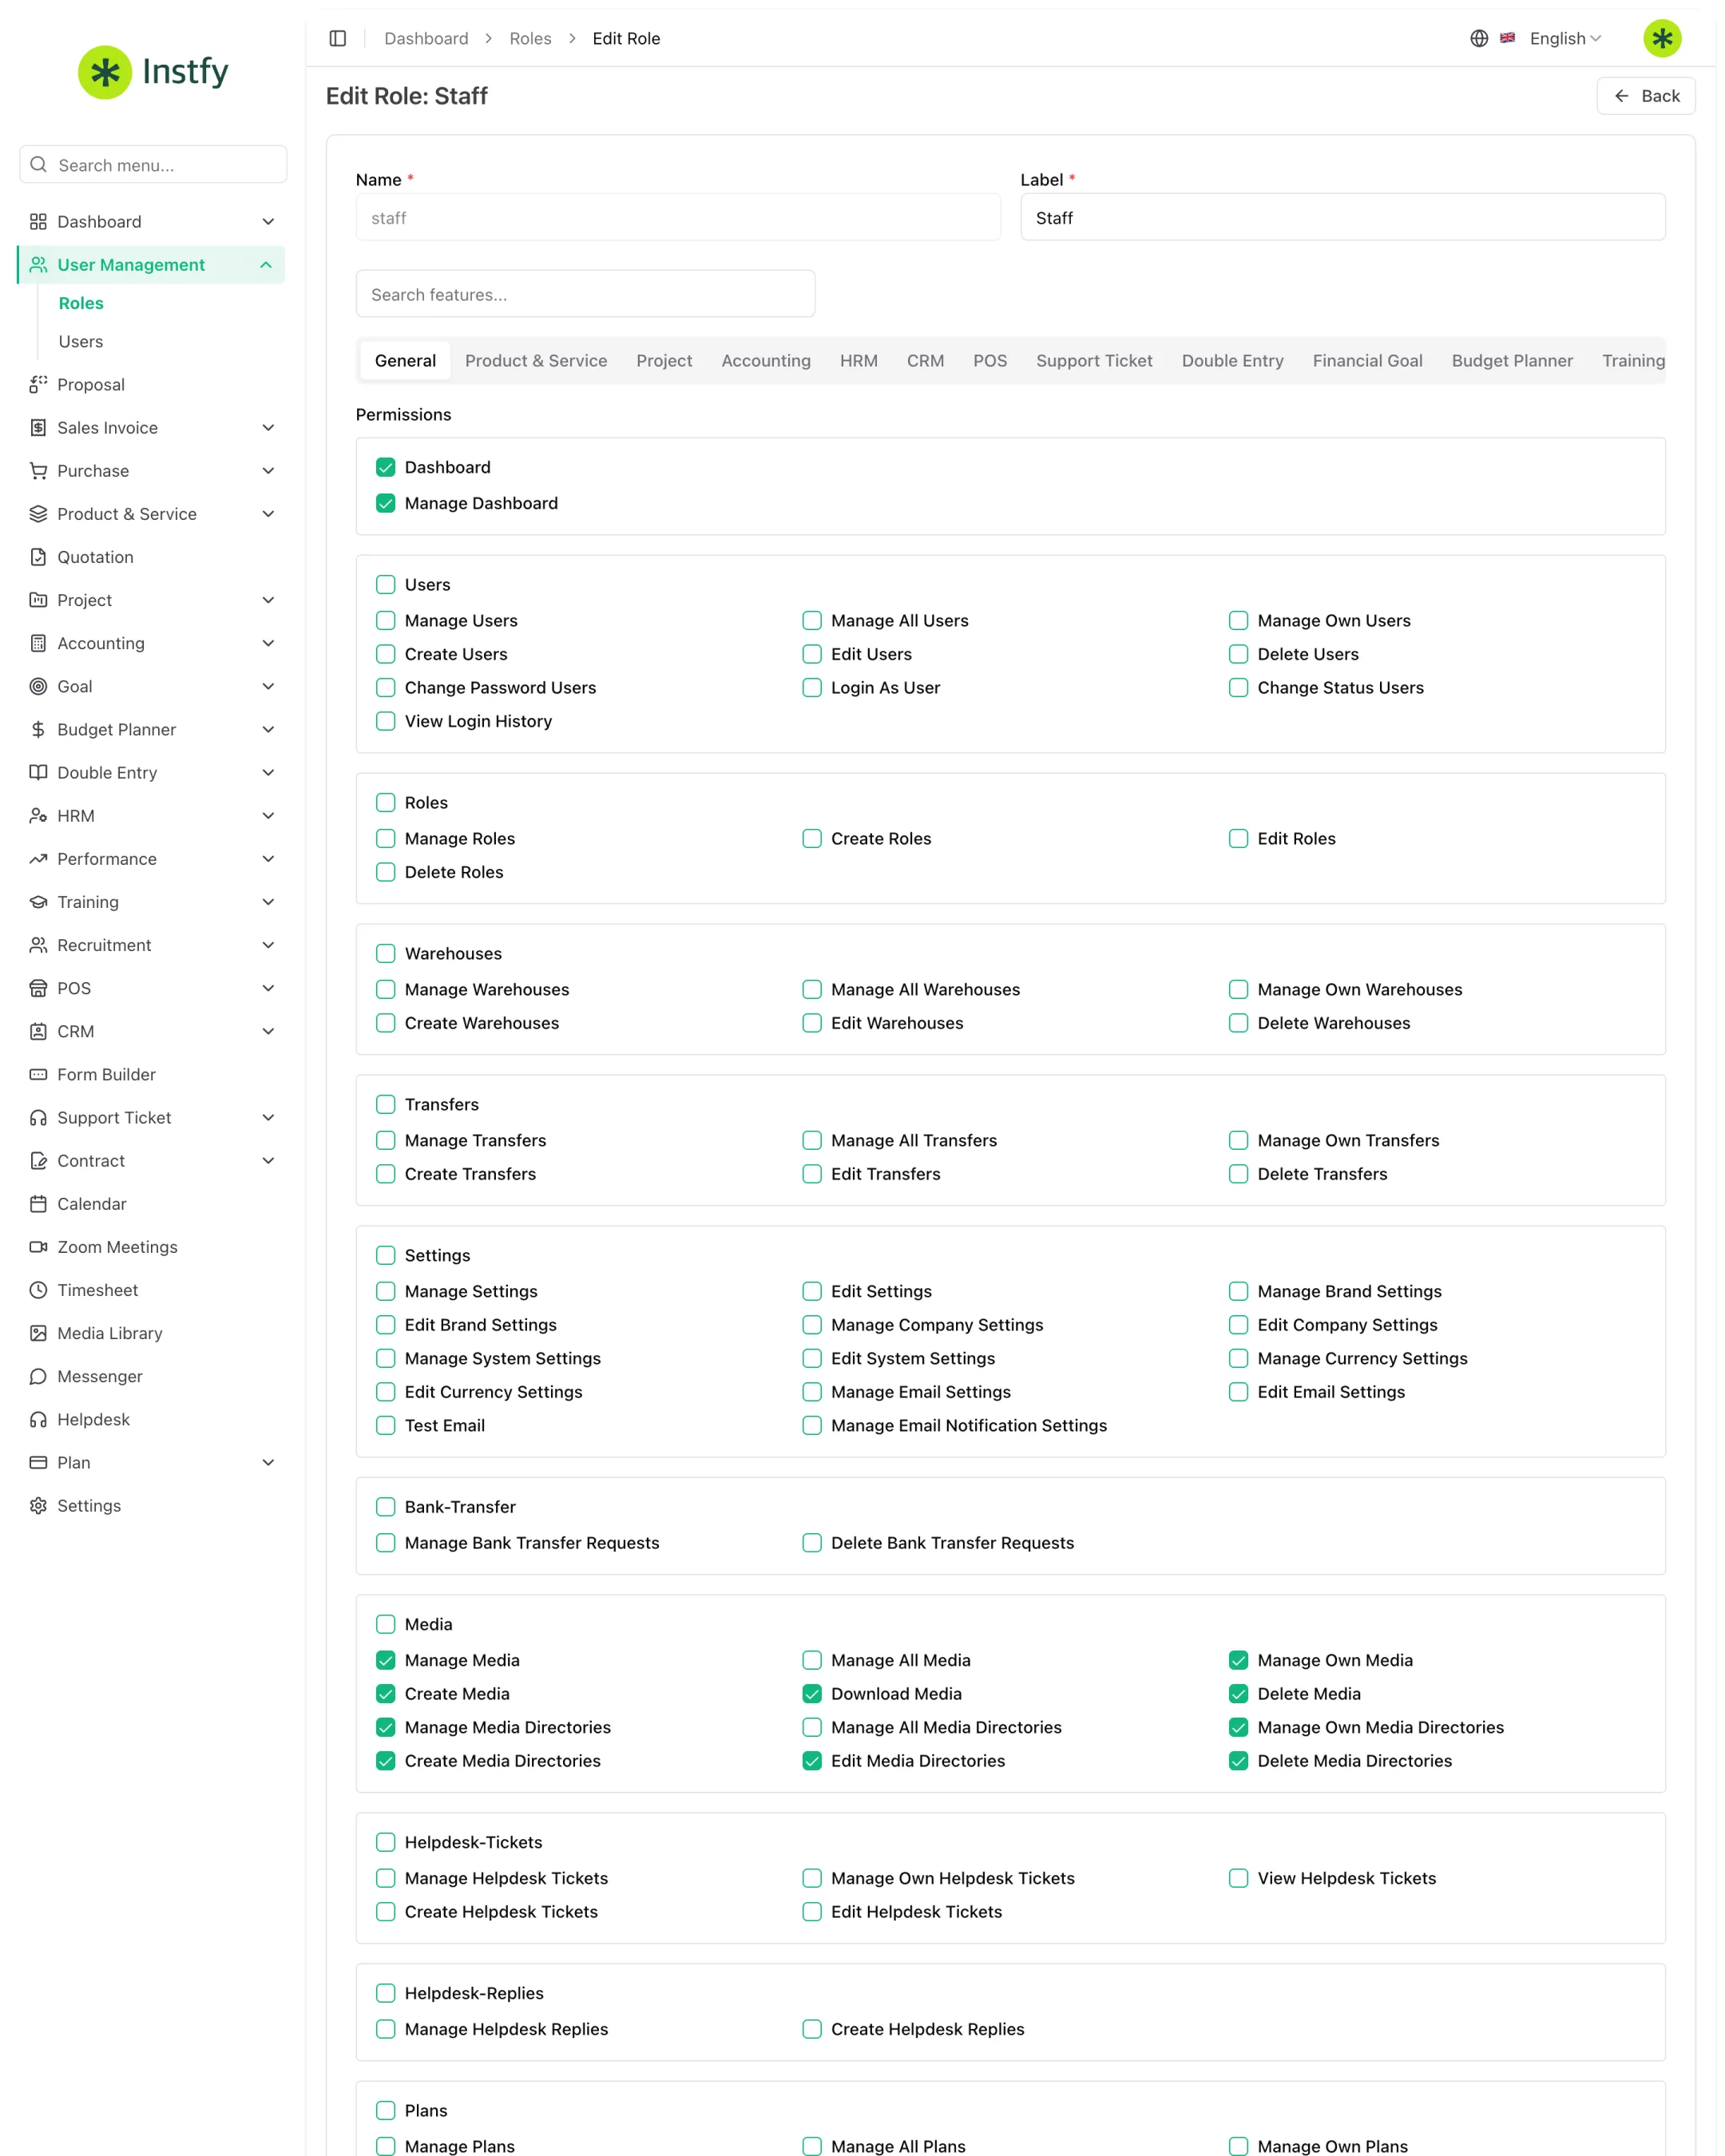The height and width of the screenshot is (2156, 1725).
Task: Switch to the Double Entry tab
Action: 1232,361
